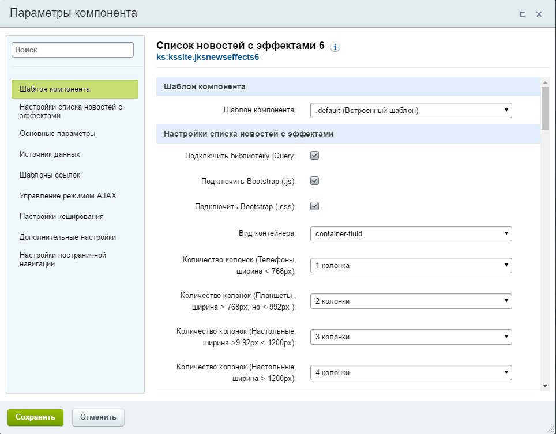
Task: Open the 3 колонки desktop dropdown
Action: [411, 337]
